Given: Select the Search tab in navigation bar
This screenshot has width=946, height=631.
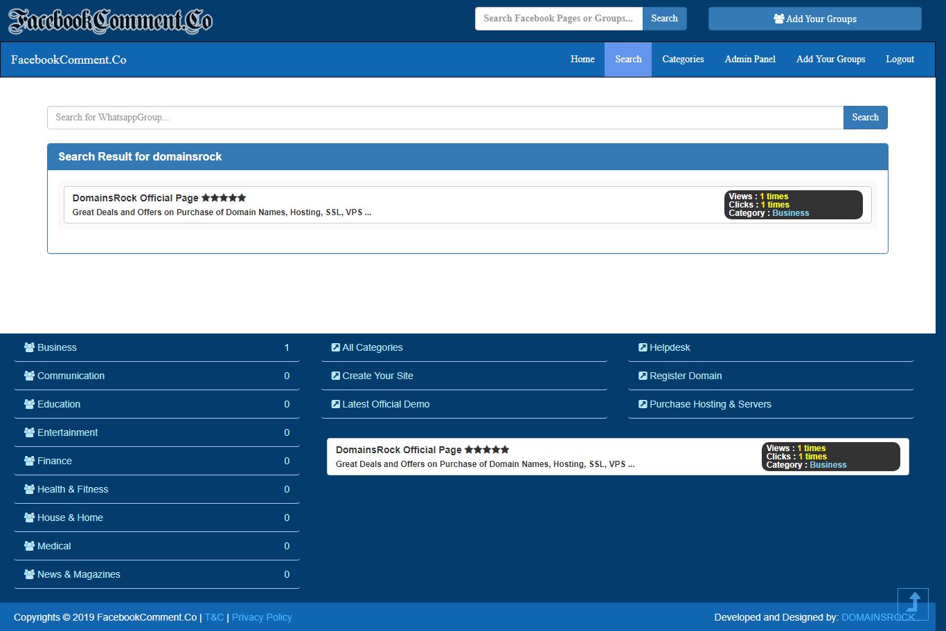Looking at the screenshot, I should [x=628, y=60].
